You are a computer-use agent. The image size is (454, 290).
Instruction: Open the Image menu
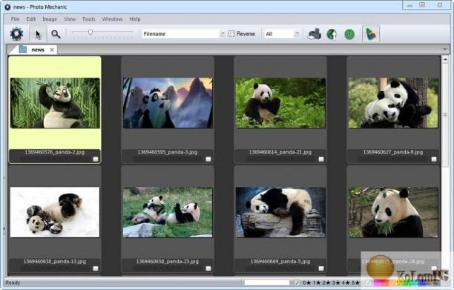pyautogui.click(x=50, y=19)
